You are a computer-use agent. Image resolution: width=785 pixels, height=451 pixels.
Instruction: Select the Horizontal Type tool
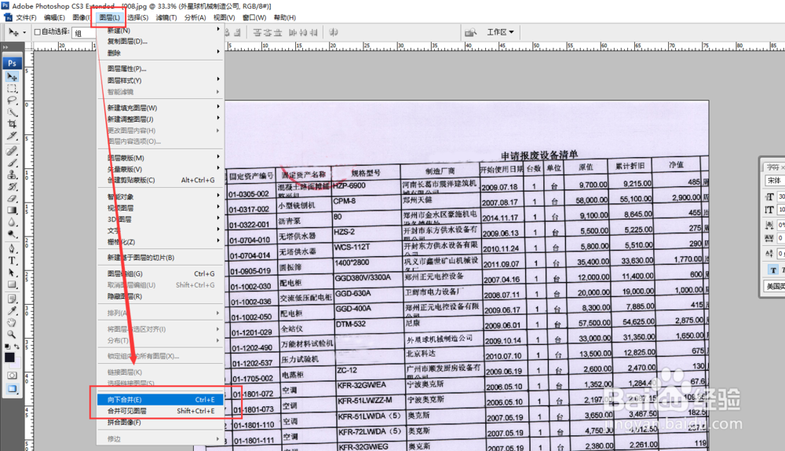pos(12,261)
